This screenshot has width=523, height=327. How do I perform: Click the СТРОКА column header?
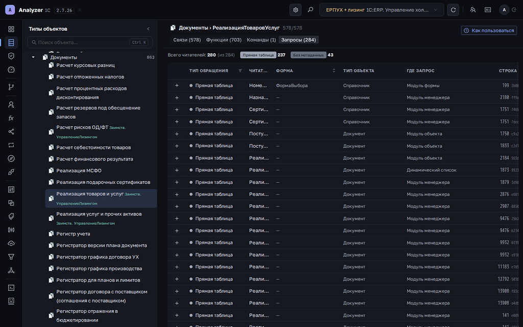[x=508, y=71]
